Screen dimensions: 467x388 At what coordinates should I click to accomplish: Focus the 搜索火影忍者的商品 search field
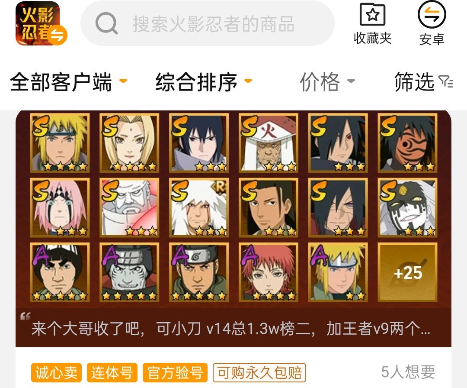tap(208, 23)
